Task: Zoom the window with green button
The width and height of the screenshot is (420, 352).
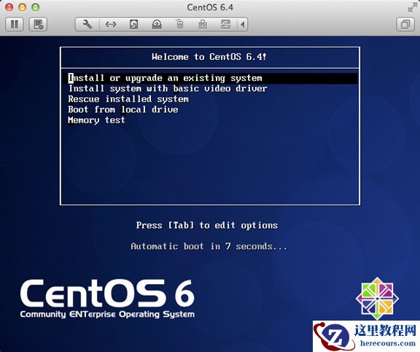Action: click(x=36, y=7)
